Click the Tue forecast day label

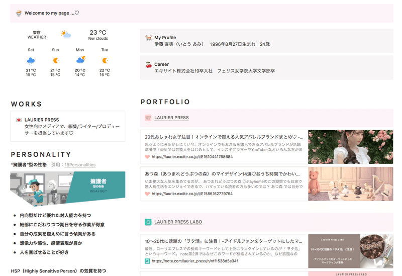tap(105, 50)
